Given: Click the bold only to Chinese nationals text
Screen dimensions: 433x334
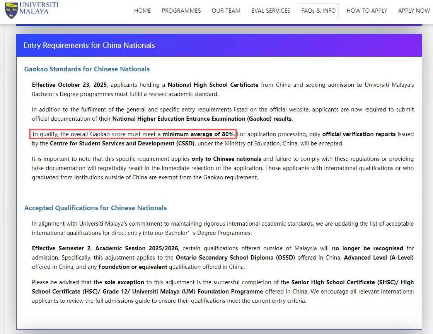Looking at the screenshot, I should (x=226, y=159).
